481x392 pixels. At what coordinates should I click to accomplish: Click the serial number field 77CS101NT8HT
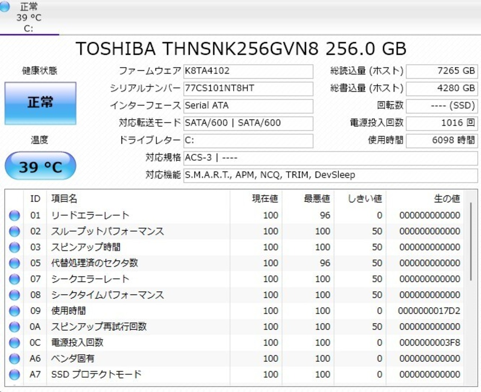pyautogui.click(x=248, y=88)
